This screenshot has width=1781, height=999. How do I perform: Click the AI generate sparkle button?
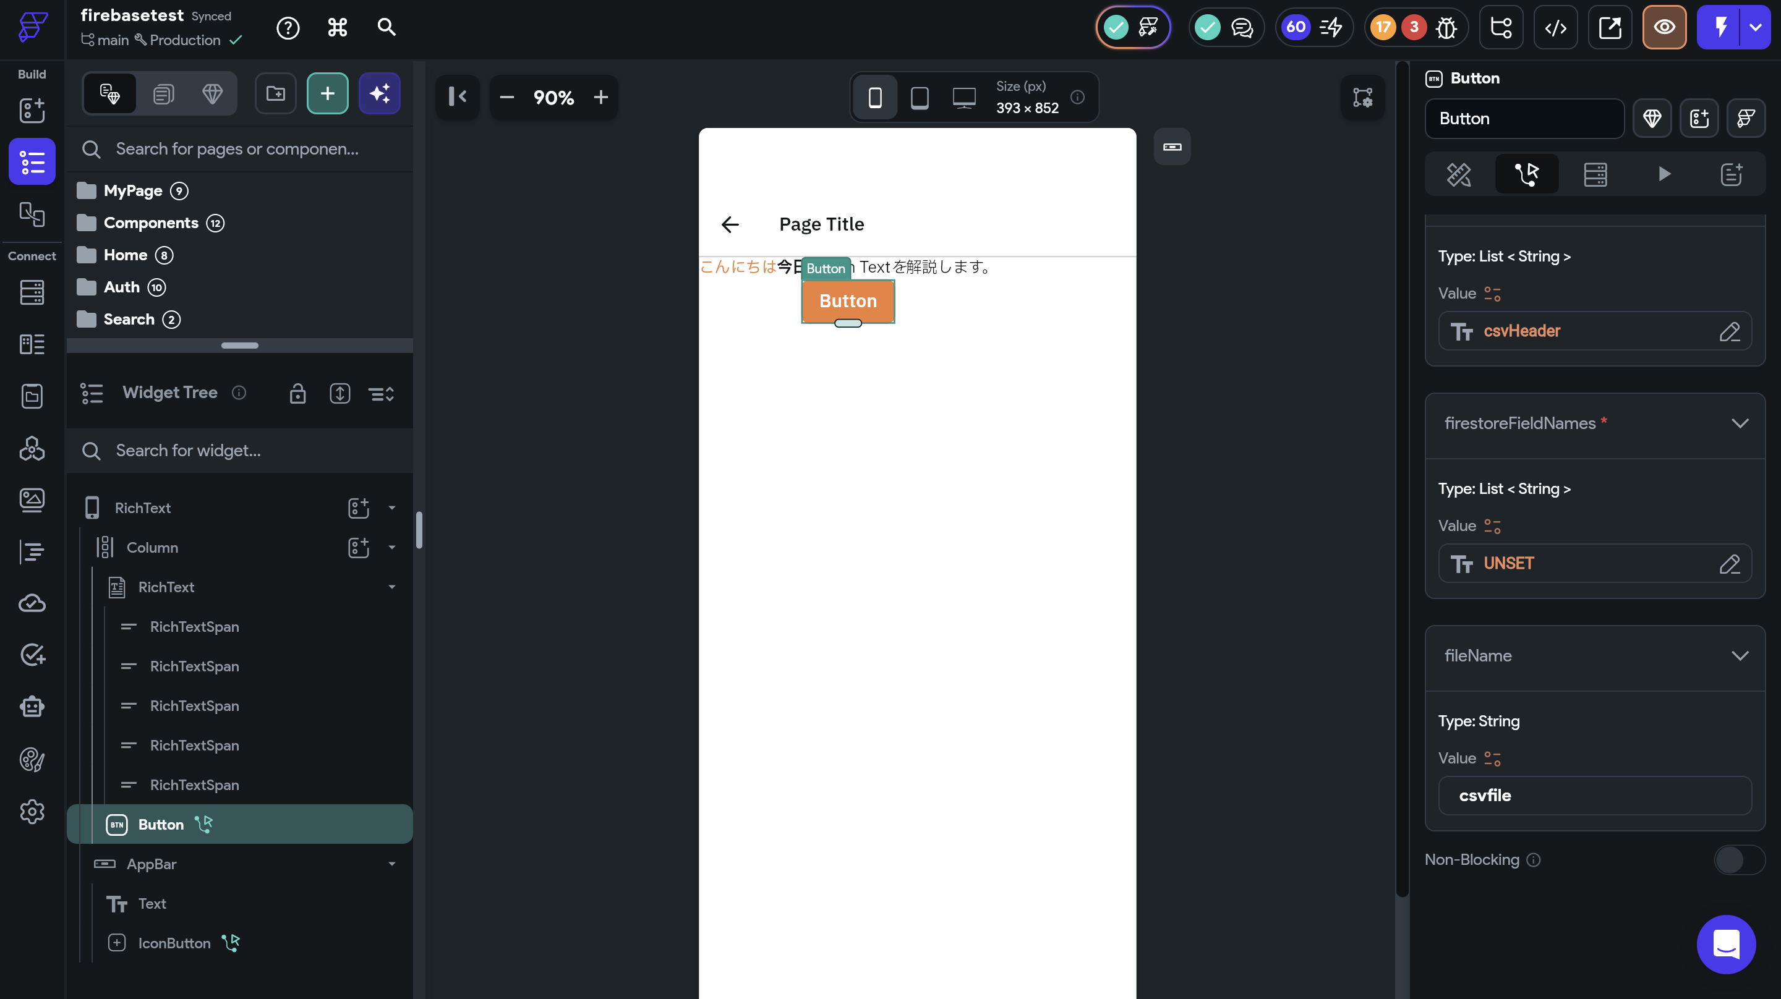pos(379,93)
